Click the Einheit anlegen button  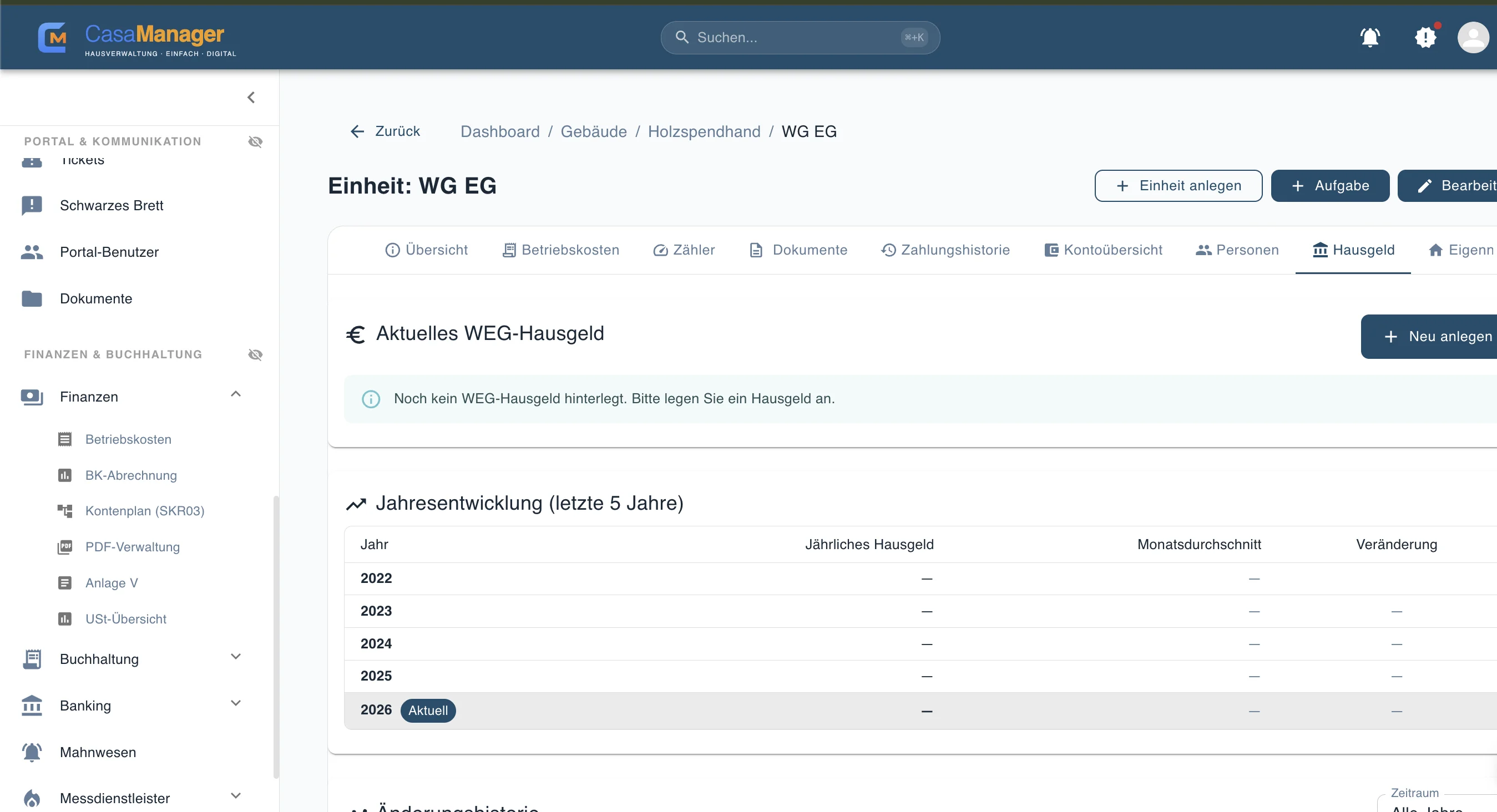[x=1178, y=186]
